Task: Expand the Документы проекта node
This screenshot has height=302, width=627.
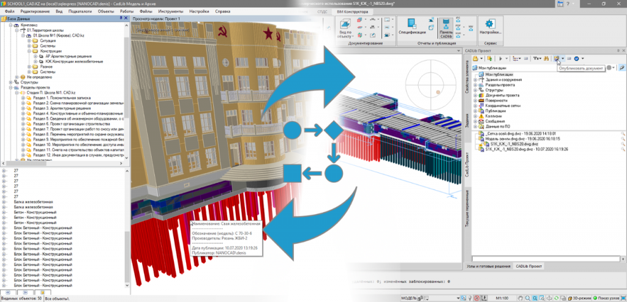Action: (x=475, y=95)
